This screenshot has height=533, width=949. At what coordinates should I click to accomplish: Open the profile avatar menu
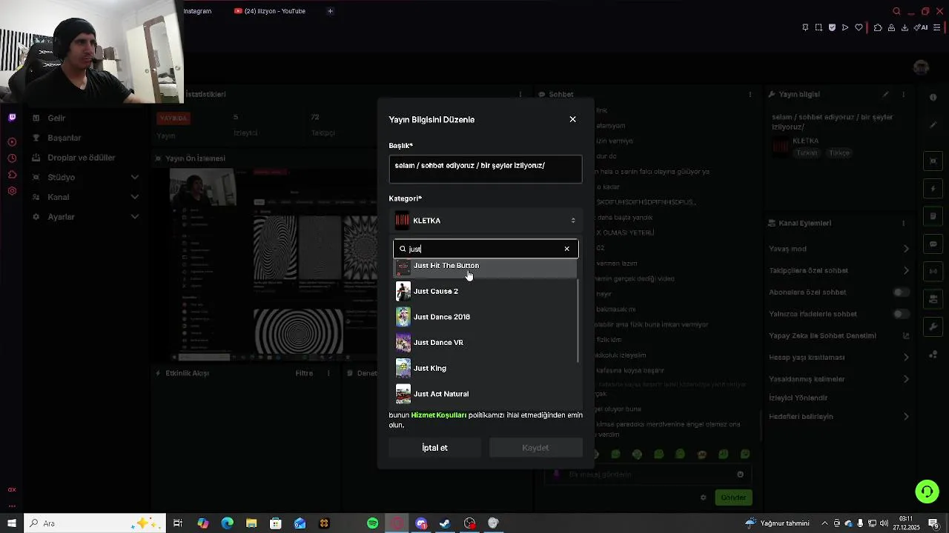[922, 67]
